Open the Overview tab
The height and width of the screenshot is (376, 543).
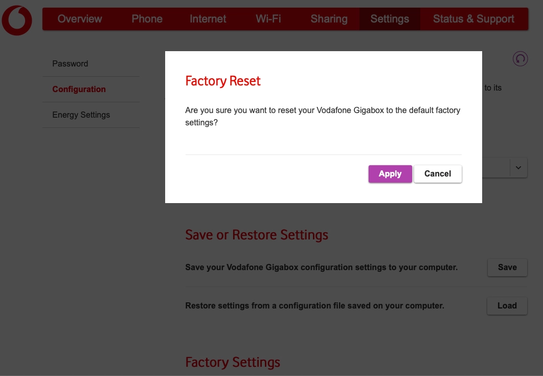[x=80, y=19]
